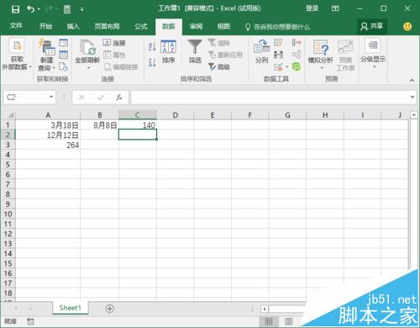420x328 pixels.
Task: Open the Customize Quick Access Toolbar dropdown
Action: coord(82,9)
